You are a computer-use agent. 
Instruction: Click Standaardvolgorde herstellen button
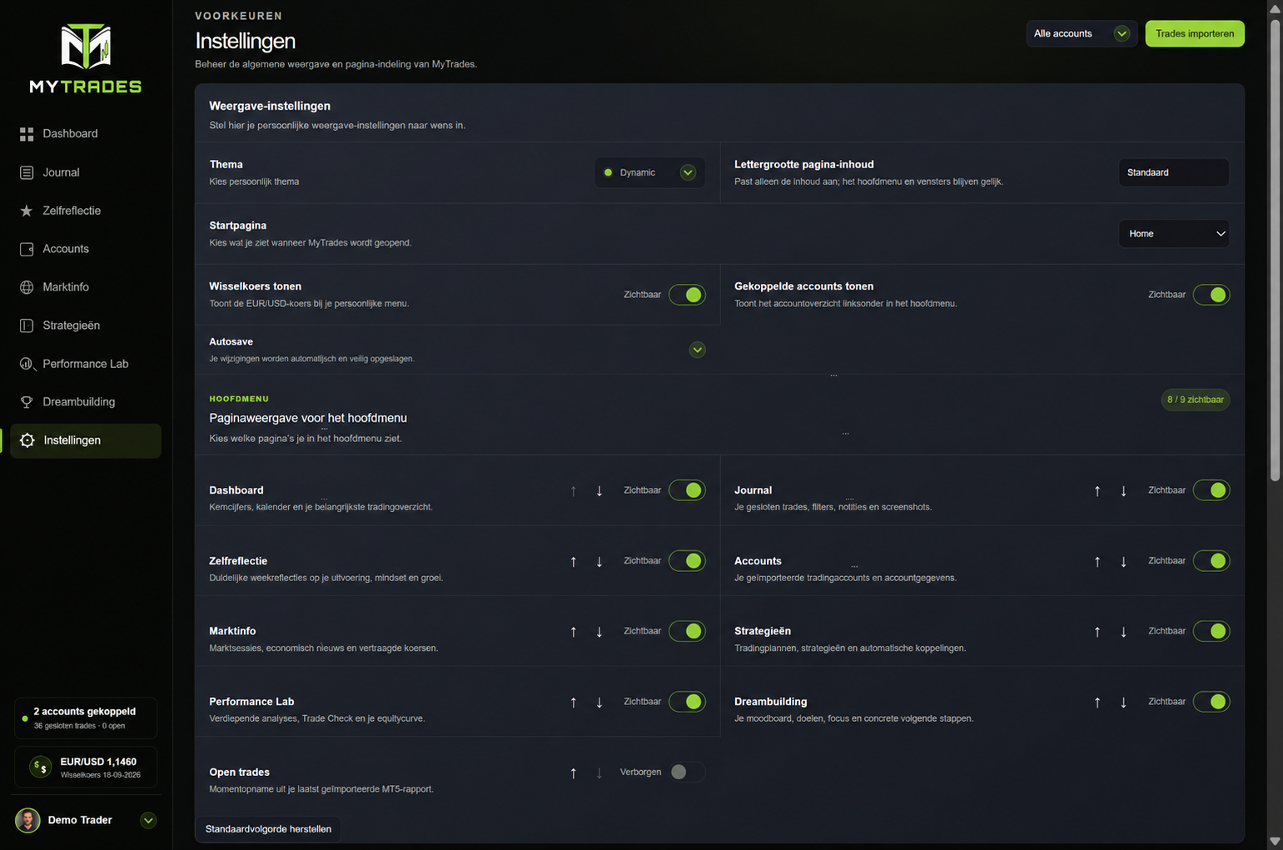pos(268,829)
